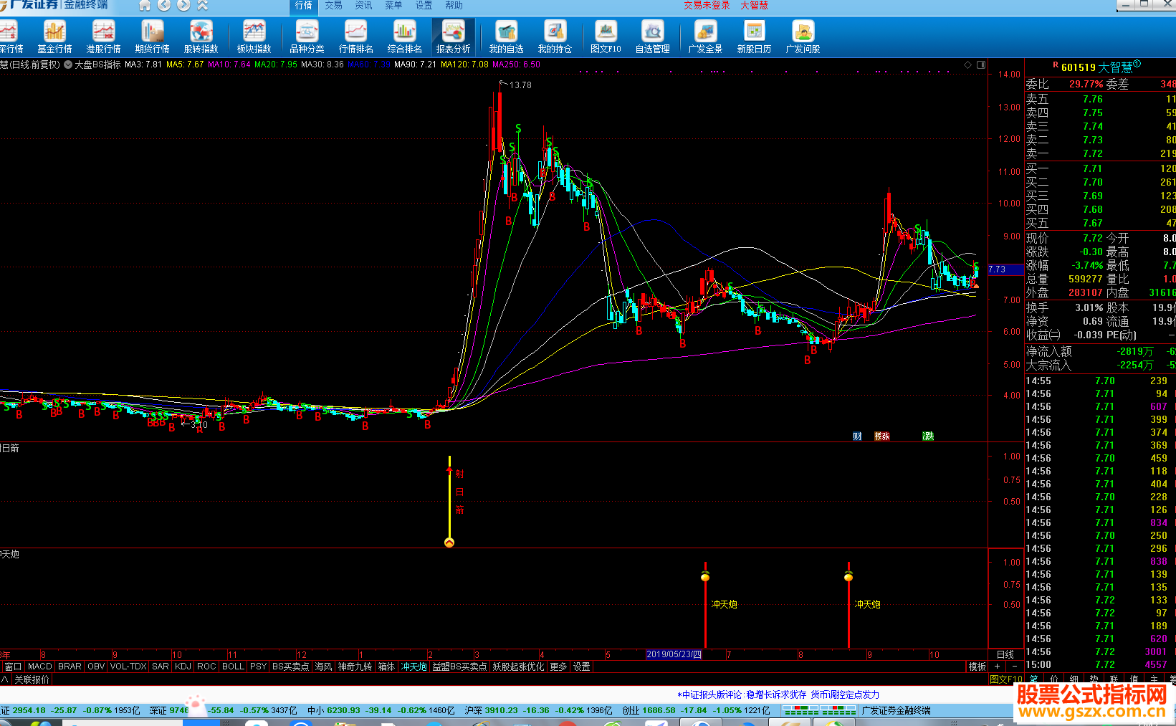1176x726 pixels.
Task: Switch indicator to PSY tab
Action: click(258, 667)
